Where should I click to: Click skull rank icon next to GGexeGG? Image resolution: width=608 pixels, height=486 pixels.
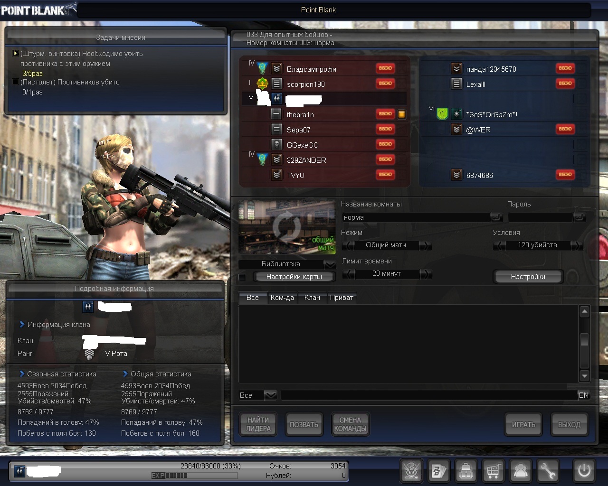(x=276, y=145)
